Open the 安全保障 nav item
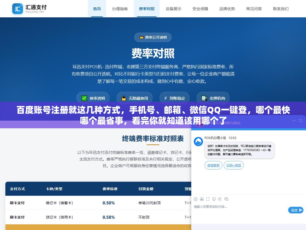 tap(200, 9)
